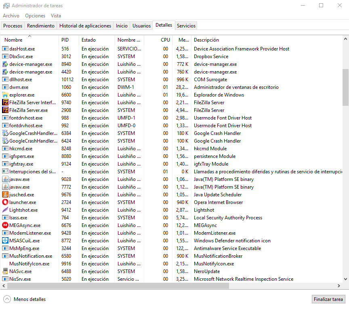Click the Lightshot.exe feather icon

(5, 210)
